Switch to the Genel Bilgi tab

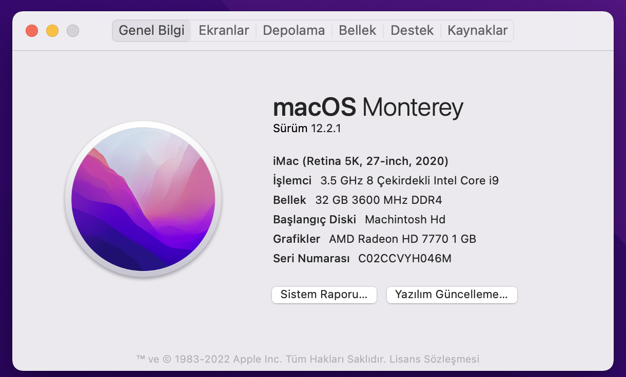151,31
